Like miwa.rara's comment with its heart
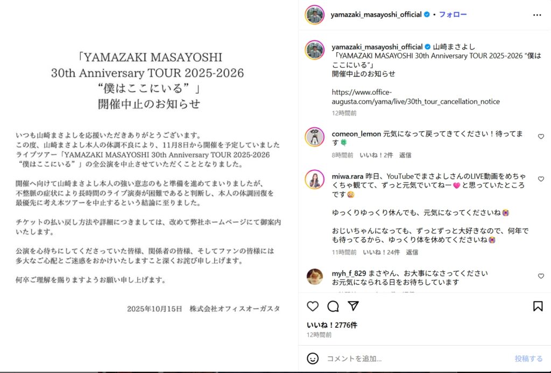Screen dimensions: 551x373 (x=541, y=179)
